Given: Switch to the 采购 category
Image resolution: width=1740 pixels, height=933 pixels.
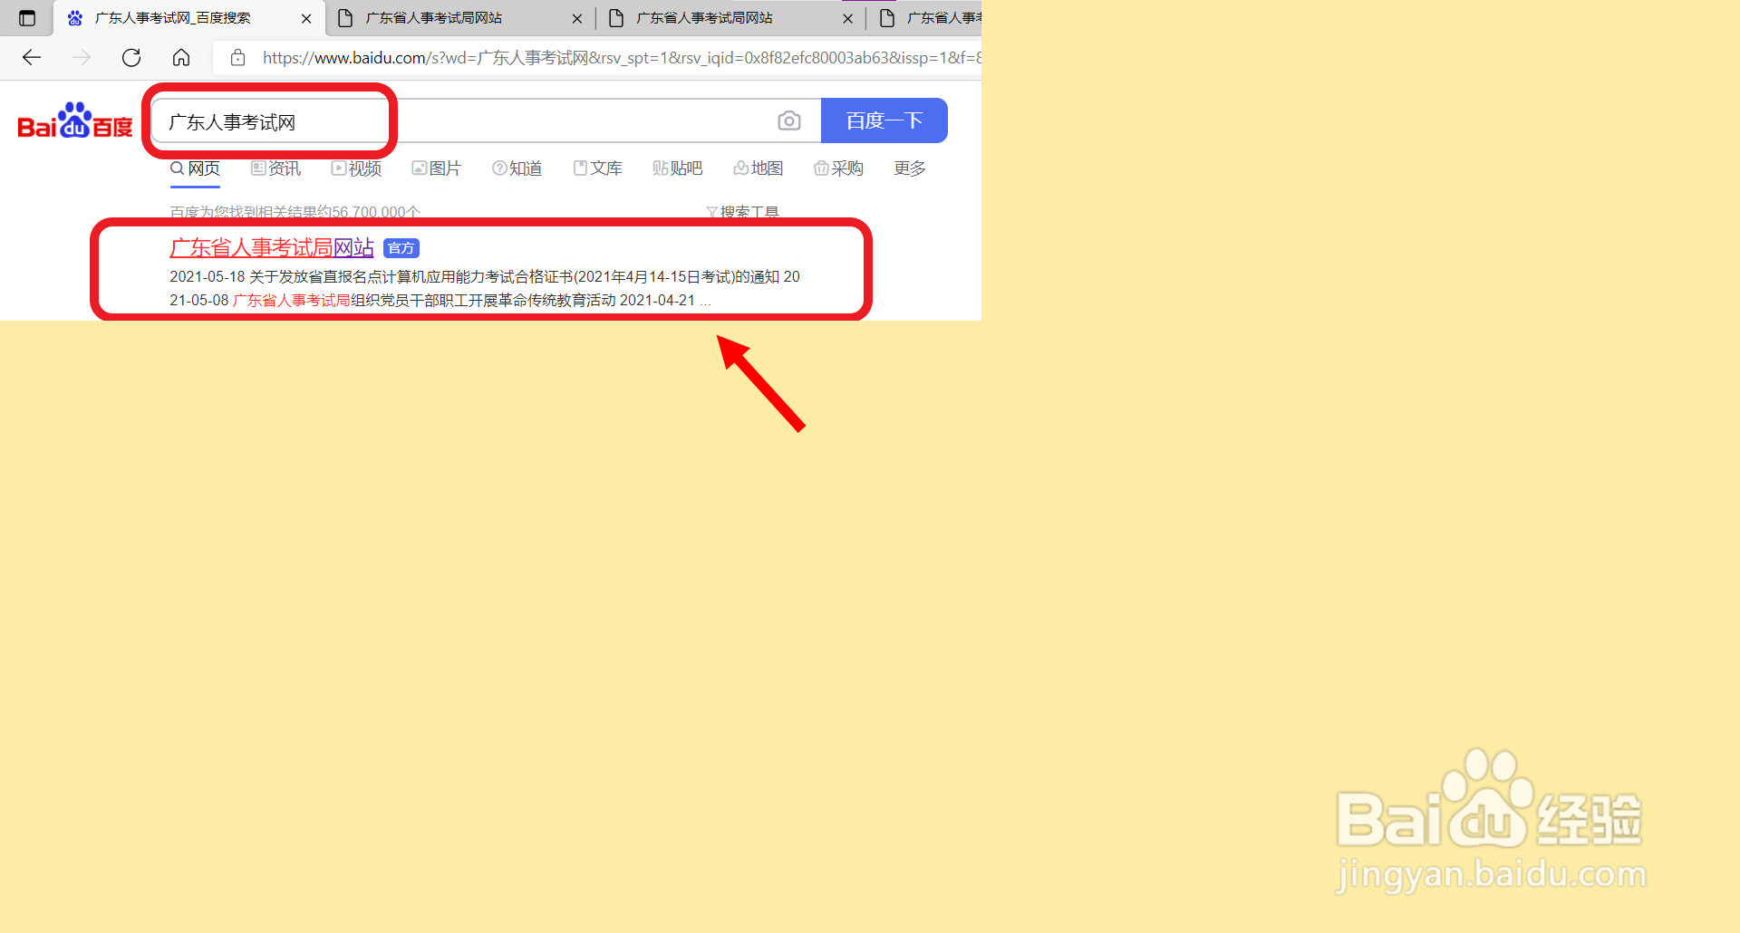Looking at the screenshot, I should (x=838, y=168).
